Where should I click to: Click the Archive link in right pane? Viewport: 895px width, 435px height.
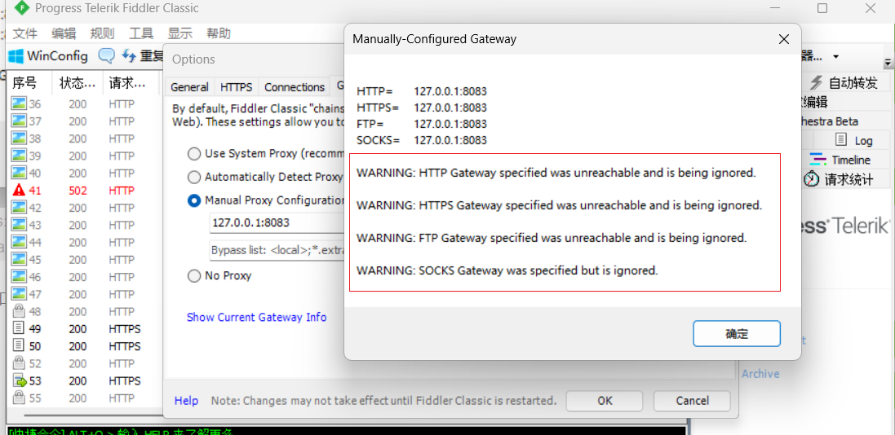tap(760, 374)
